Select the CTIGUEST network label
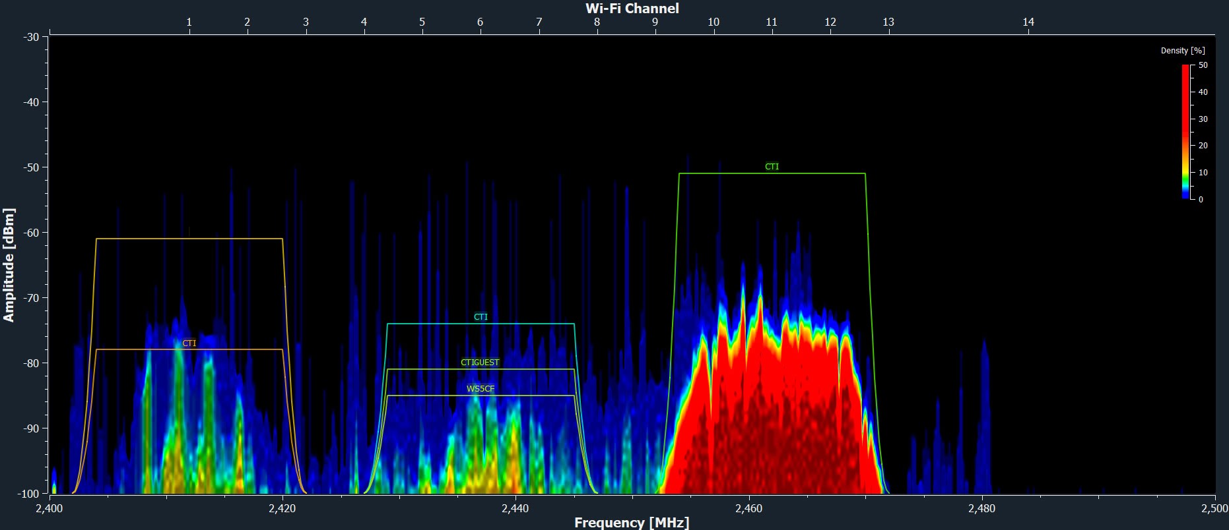This screenshot has height=530, width=1229. point(480,363)
